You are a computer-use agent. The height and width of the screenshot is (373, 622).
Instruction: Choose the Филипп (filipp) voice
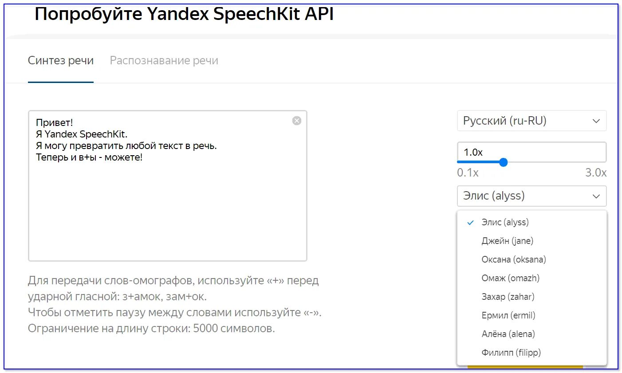point(531,353)
